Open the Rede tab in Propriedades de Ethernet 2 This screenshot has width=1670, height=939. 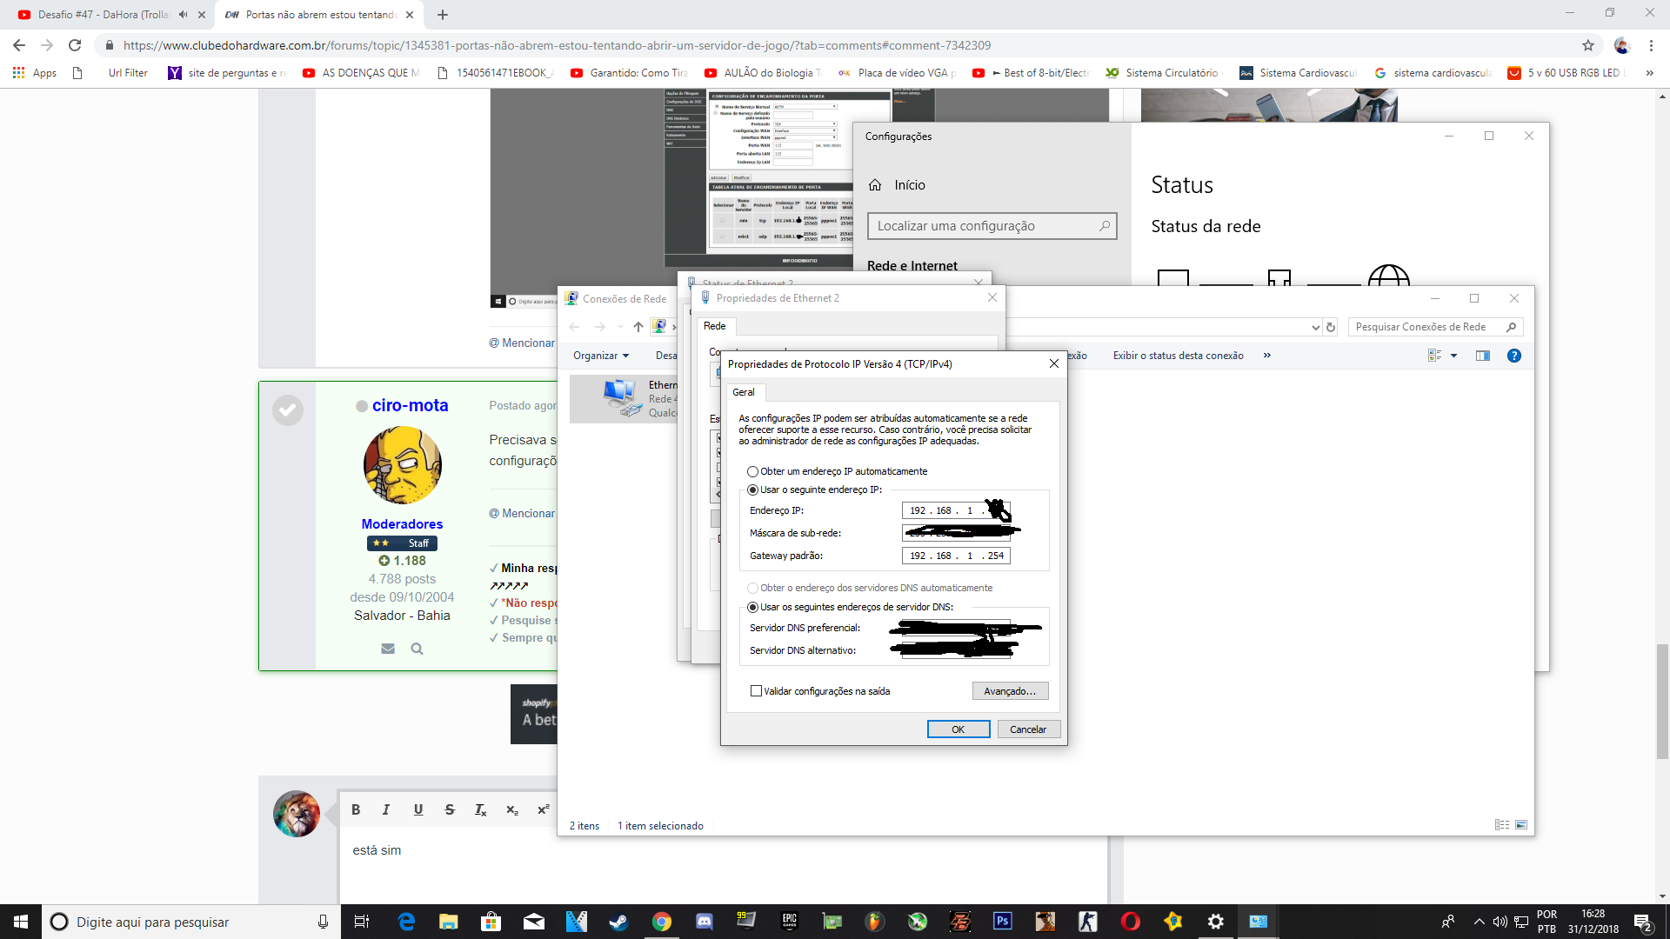[715, 326]
